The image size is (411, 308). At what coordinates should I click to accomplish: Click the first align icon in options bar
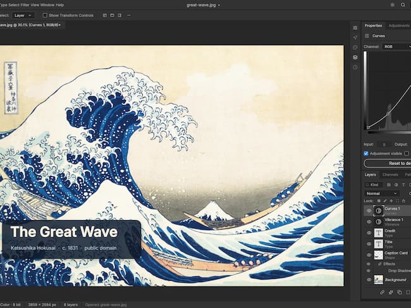pos(104,15)
